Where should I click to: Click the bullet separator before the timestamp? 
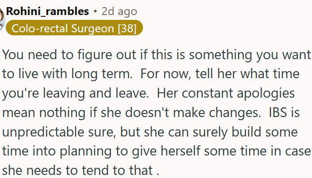95,11
